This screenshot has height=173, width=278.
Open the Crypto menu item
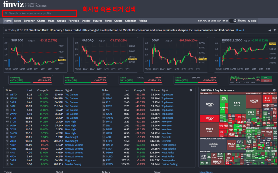pyautogui.click(x=118, y=21)
